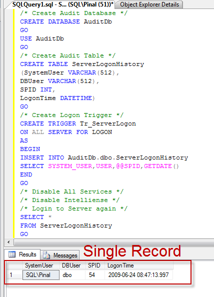This screenshot has height=297, width=214.
Task: Click the Create Audit Table comment
Action: pyautogui.click(x=68, y=55)
